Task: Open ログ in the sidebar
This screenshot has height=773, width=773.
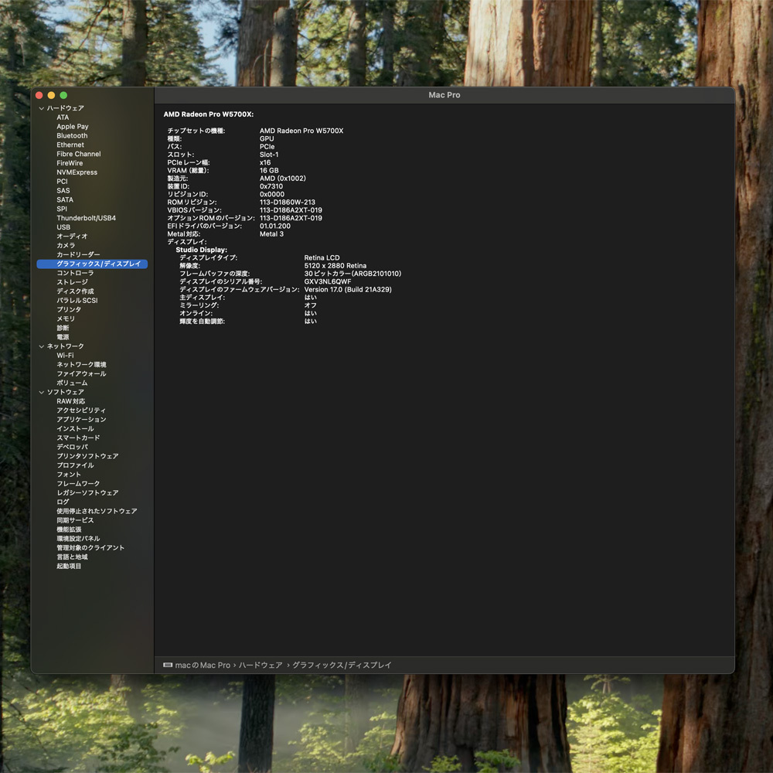Action: coord(63,502)
